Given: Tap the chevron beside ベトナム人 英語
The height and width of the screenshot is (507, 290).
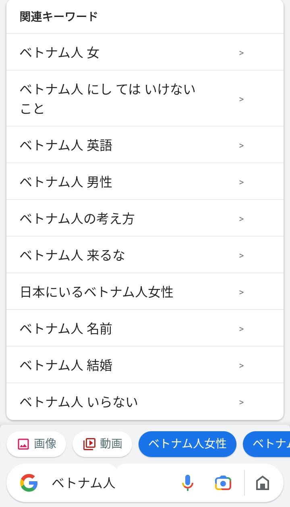Looking at the screenshot, I should [241, 145].
